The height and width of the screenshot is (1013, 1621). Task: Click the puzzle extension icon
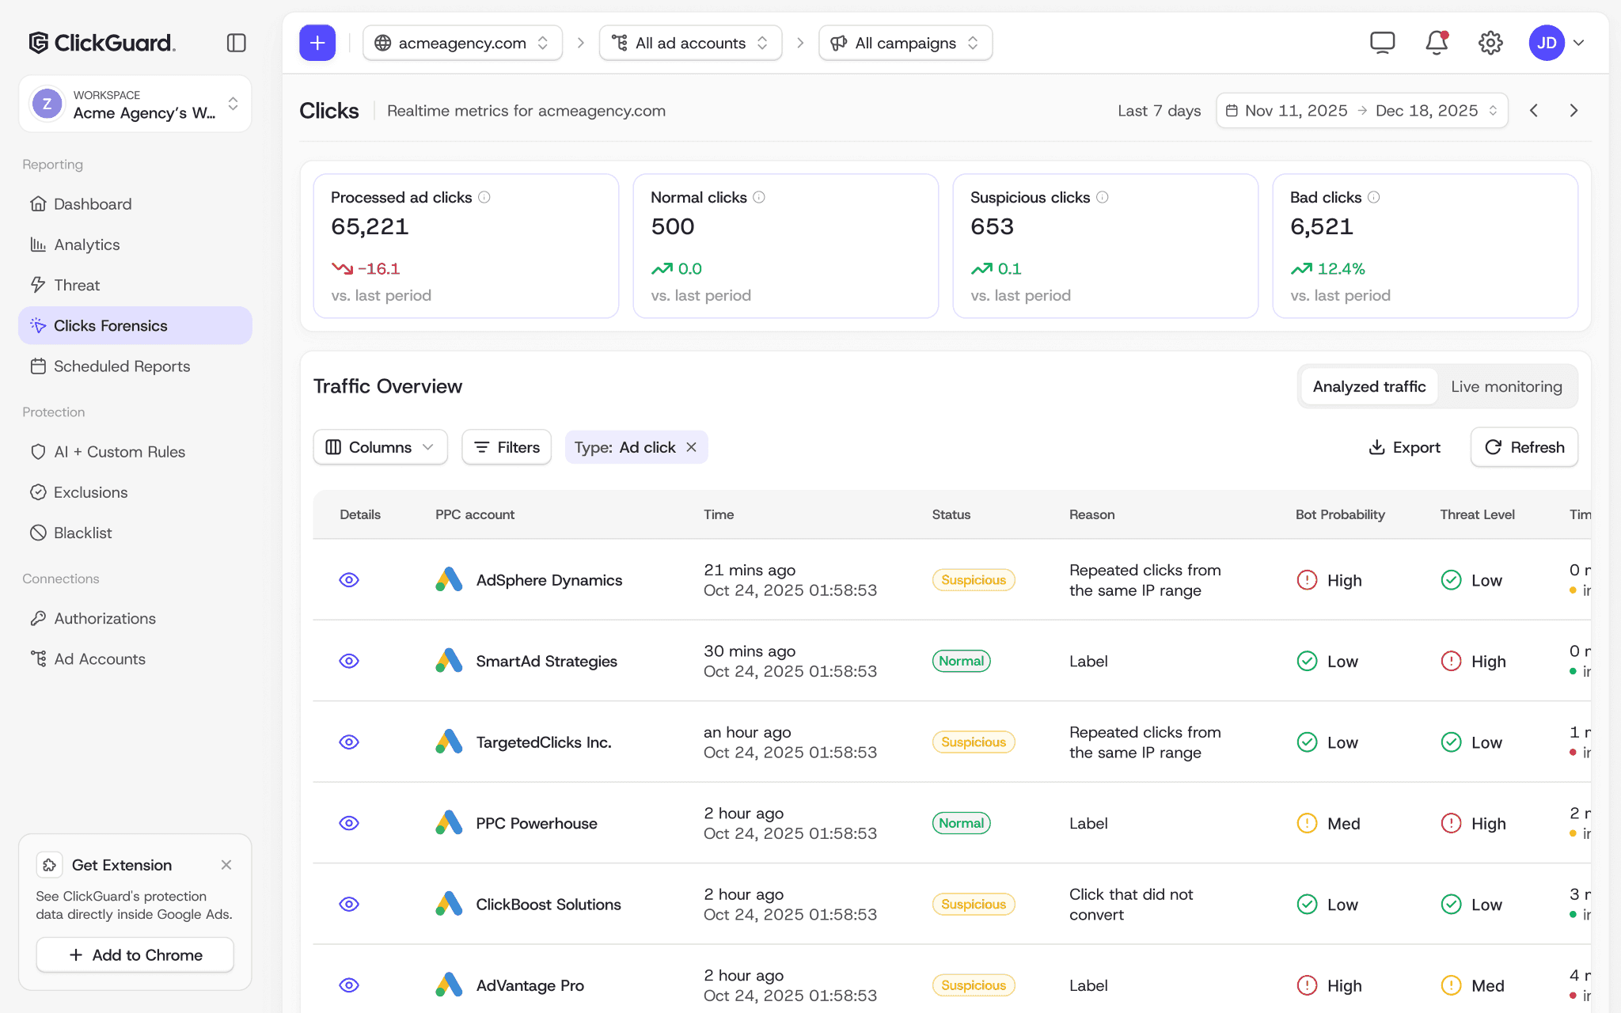(49, 865)
